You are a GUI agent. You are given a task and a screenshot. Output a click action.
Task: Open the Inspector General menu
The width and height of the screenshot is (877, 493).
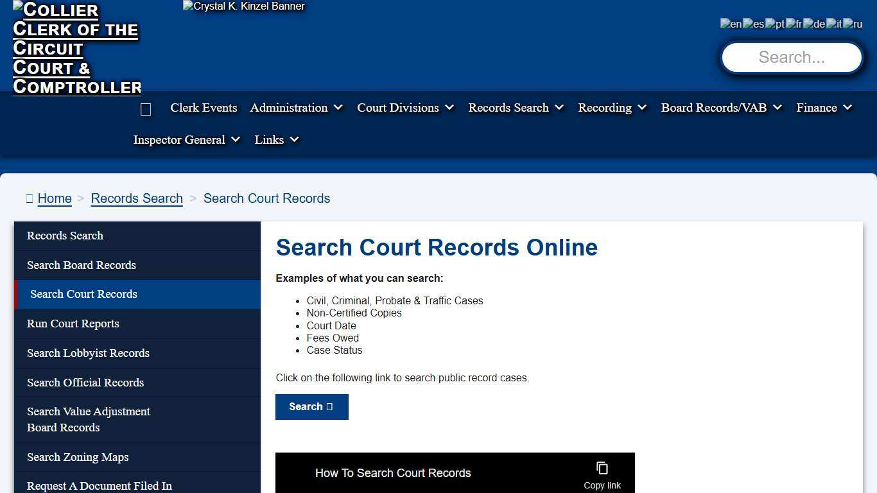tap(186, 140)
